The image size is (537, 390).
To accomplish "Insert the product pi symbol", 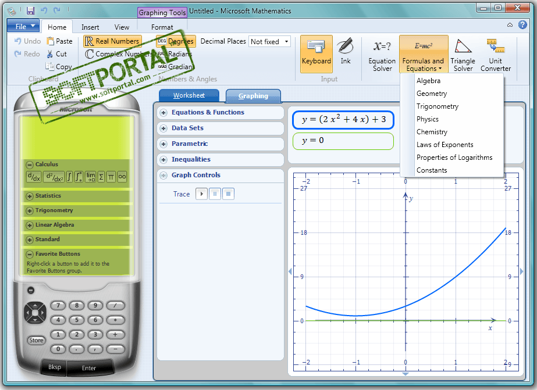I will point(111,177).
